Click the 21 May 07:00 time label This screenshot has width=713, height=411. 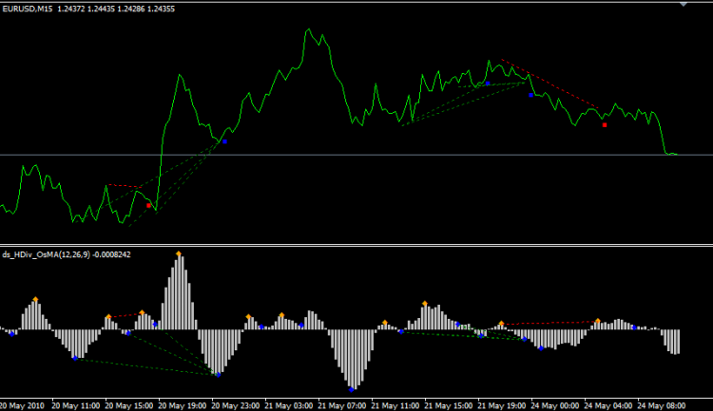tap(342, 405)
